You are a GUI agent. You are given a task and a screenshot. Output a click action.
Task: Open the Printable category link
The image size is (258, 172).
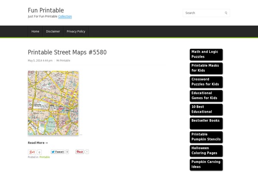click(44, 157)
